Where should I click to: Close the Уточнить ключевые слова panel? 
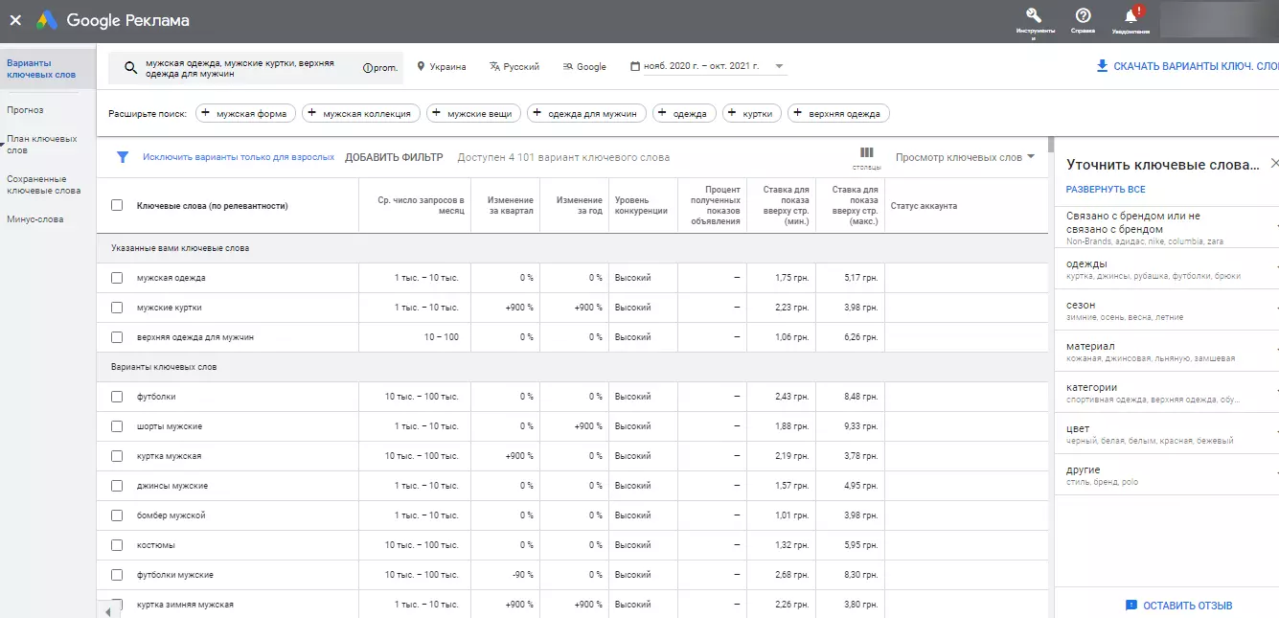(1273, 164)
